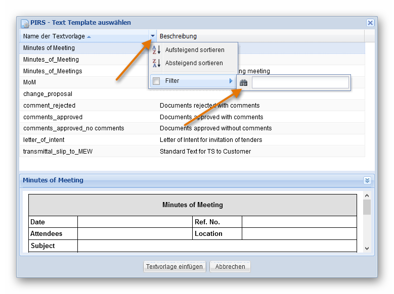Click the binoculars search icon beside filter field
Viewport: 394px width, 294px height.
click(x=243, y=82)
